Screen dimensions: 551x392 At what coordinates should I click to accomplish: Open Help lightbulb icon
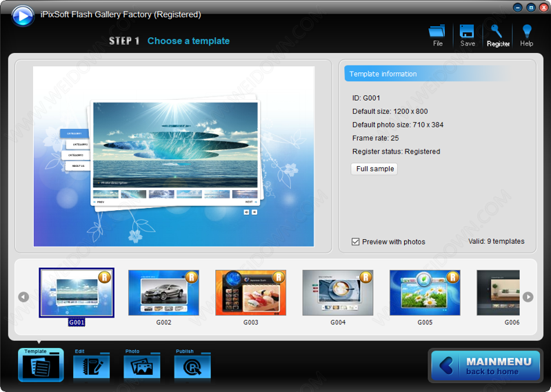tap(526, 35)
